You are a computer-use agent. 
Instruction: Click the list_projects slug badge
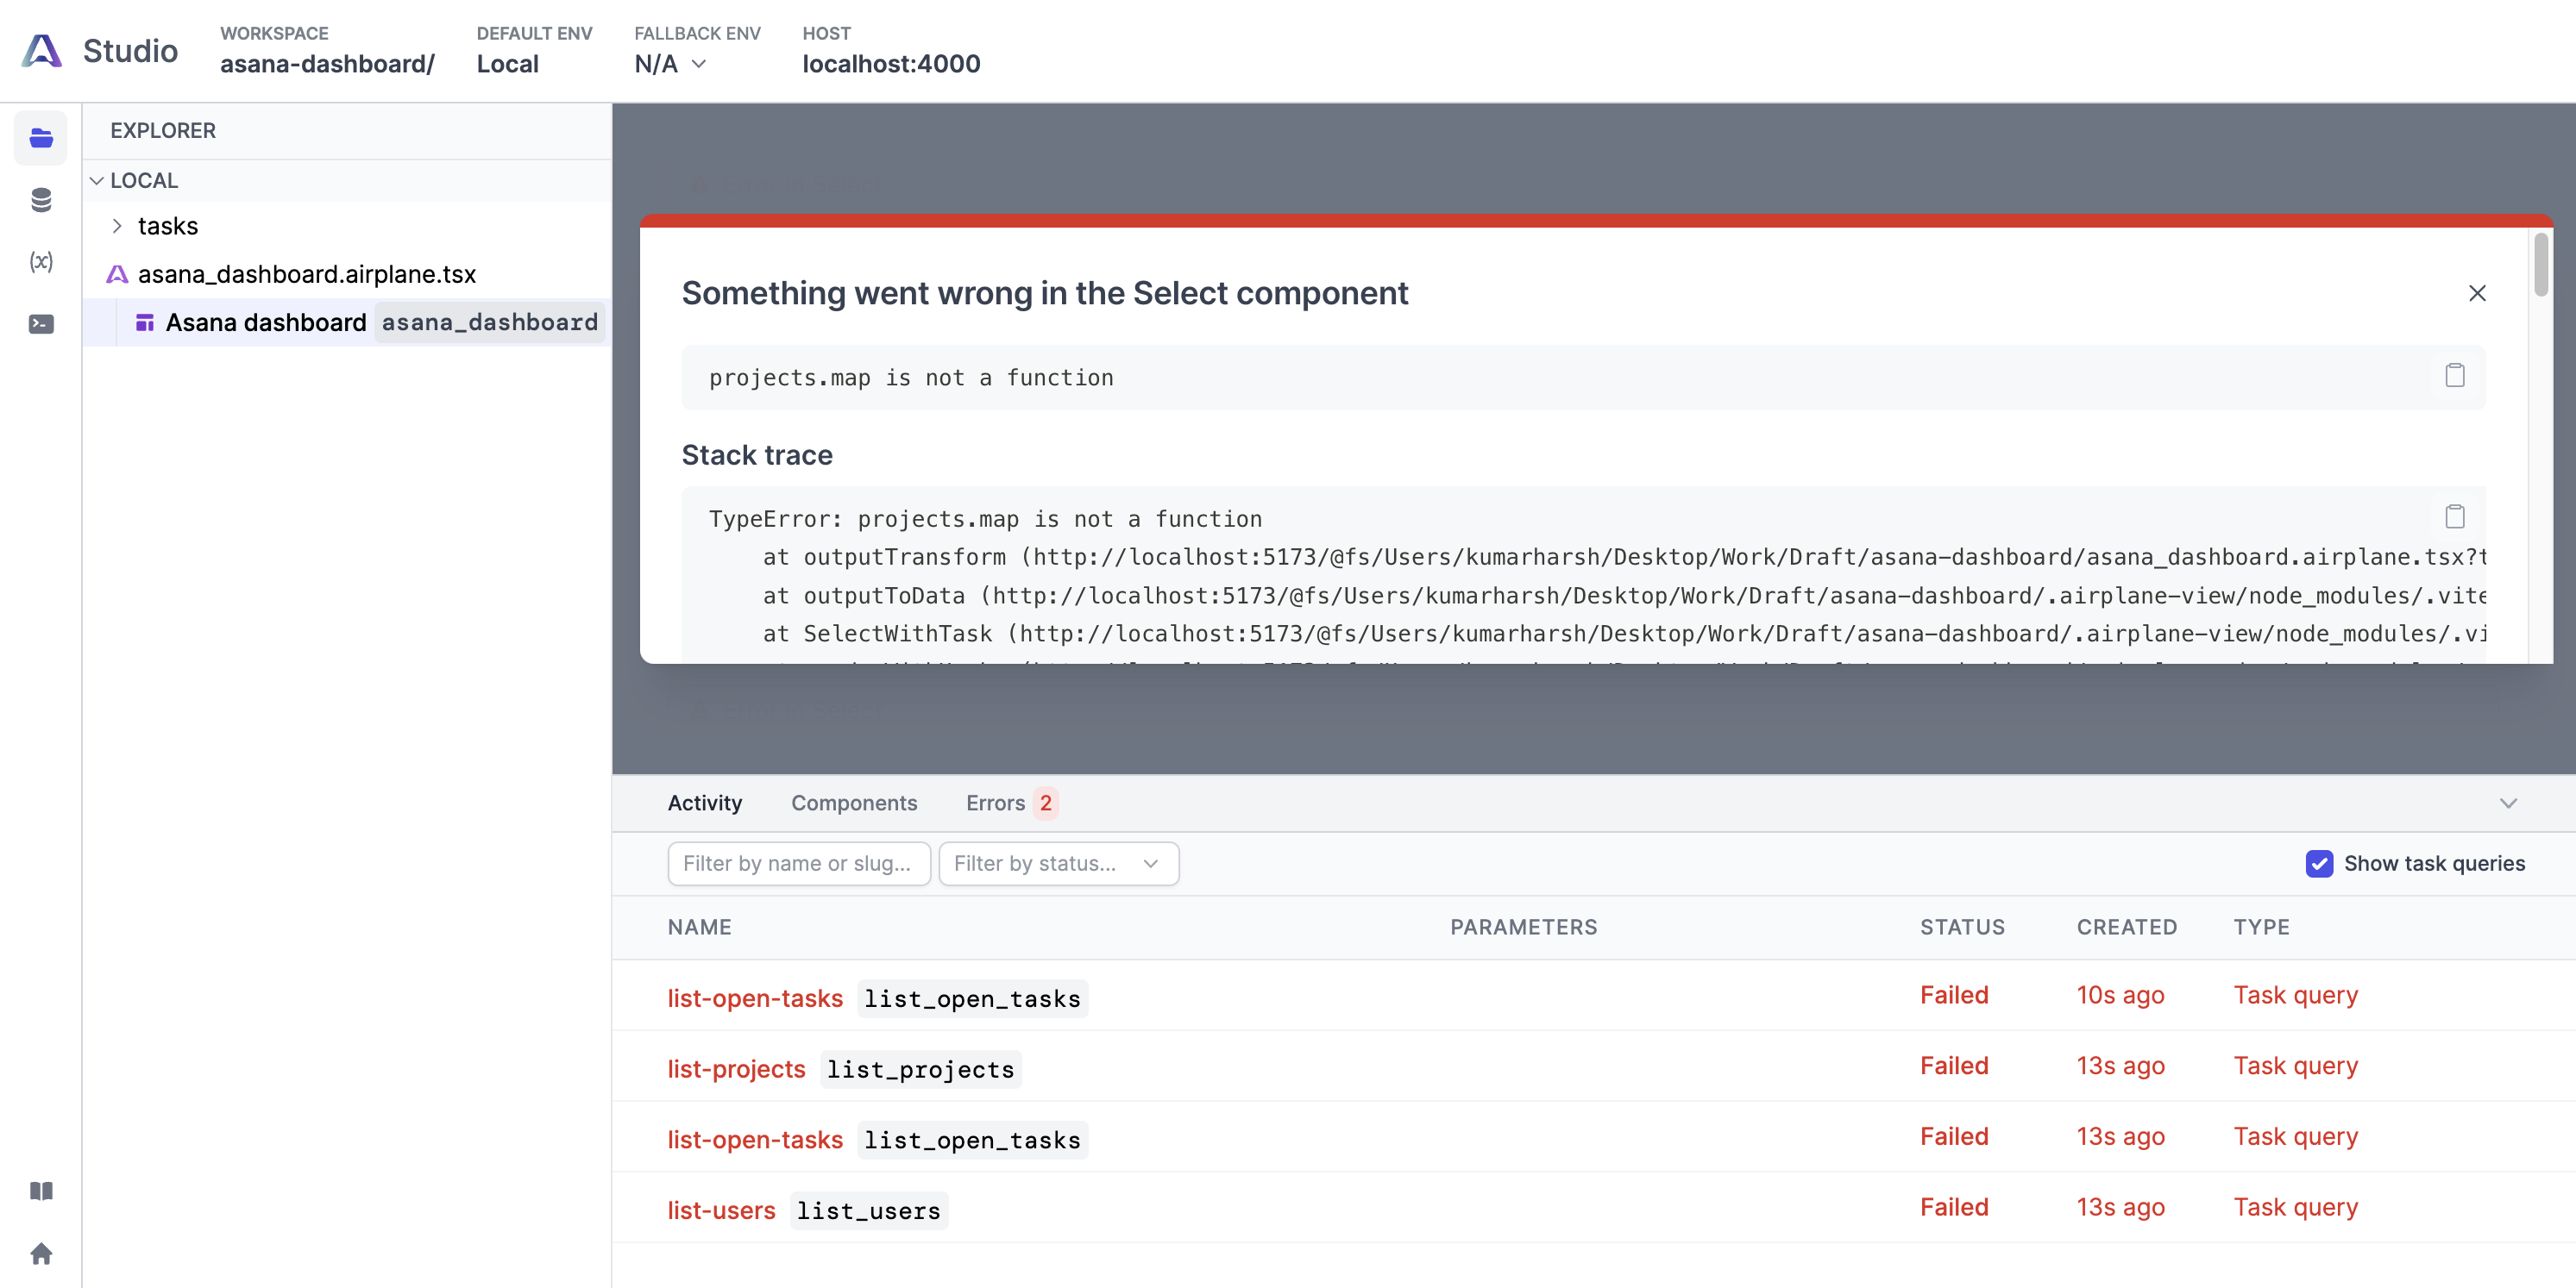point(920,1069)
